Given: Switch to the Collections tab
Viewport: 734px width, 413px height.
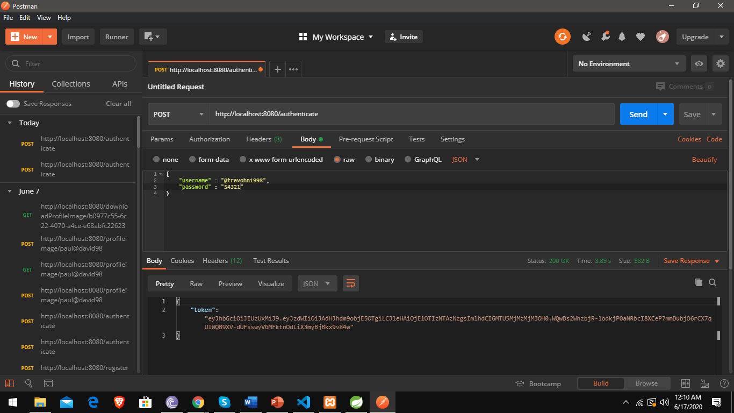Looking at the screenshot, I should pyautogui.click(x=71, y=84).
